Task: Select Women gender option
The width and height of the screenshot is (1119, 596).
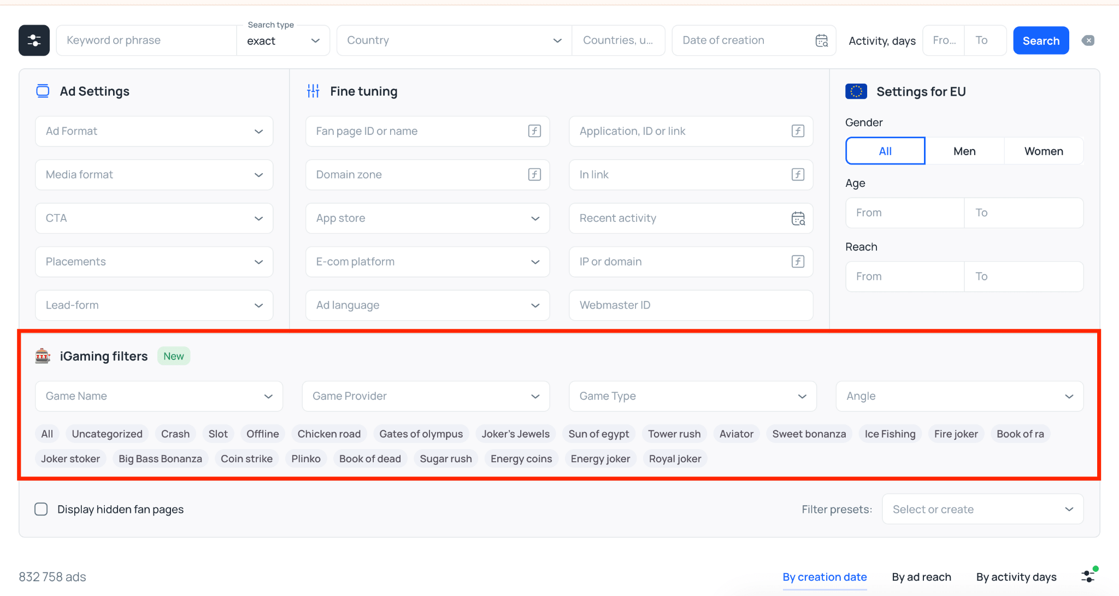Action: pyautogui.click(x=1044, y=151)
